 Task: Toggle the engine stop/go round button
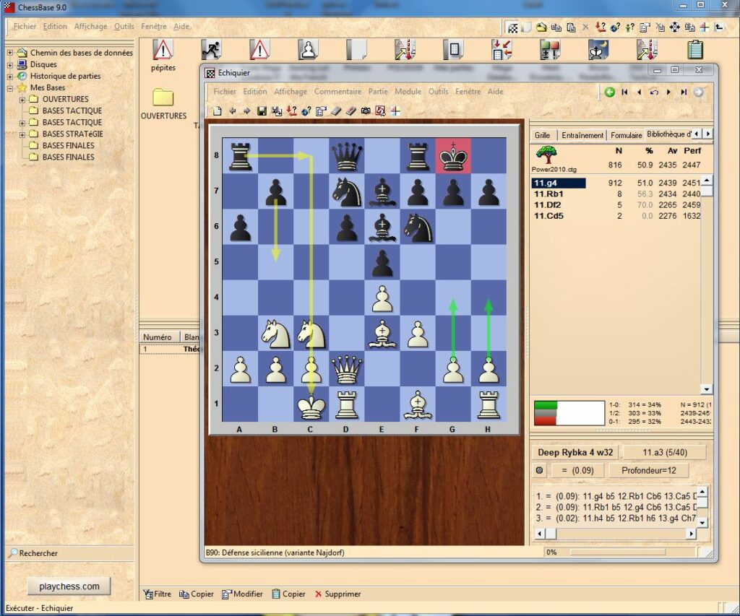click(538, 471)
